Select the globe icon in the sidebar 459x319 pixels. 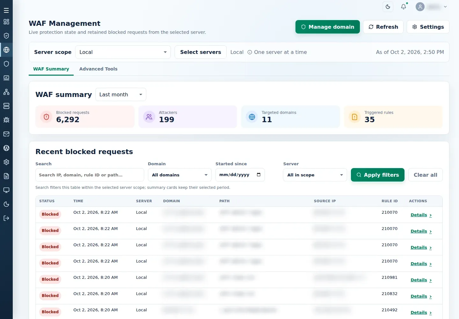(6, 50)
